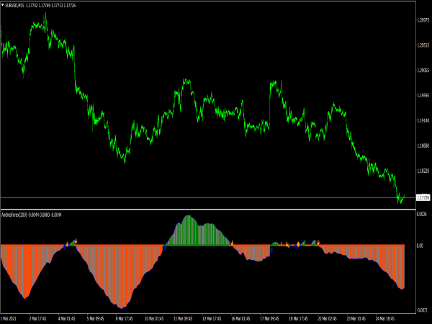The height and width of the screenshot is (324, 432).
Task: Click the 8 Mar 17:45 time label
Action: 125,319
